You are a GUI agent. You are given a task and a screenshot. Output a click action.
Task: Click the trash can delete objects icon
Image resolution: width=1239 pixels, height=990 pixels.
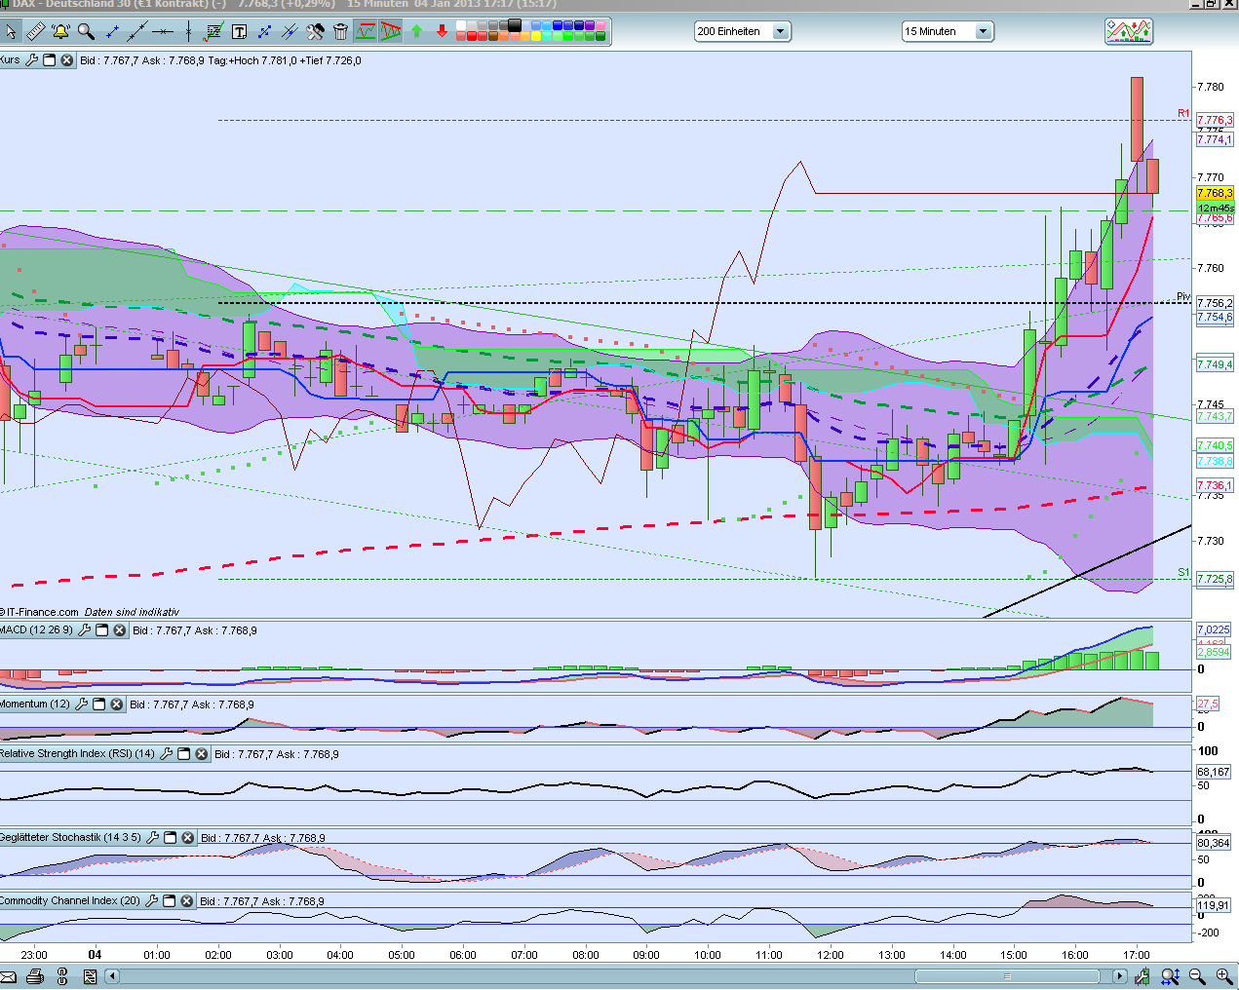pos(340,31)
